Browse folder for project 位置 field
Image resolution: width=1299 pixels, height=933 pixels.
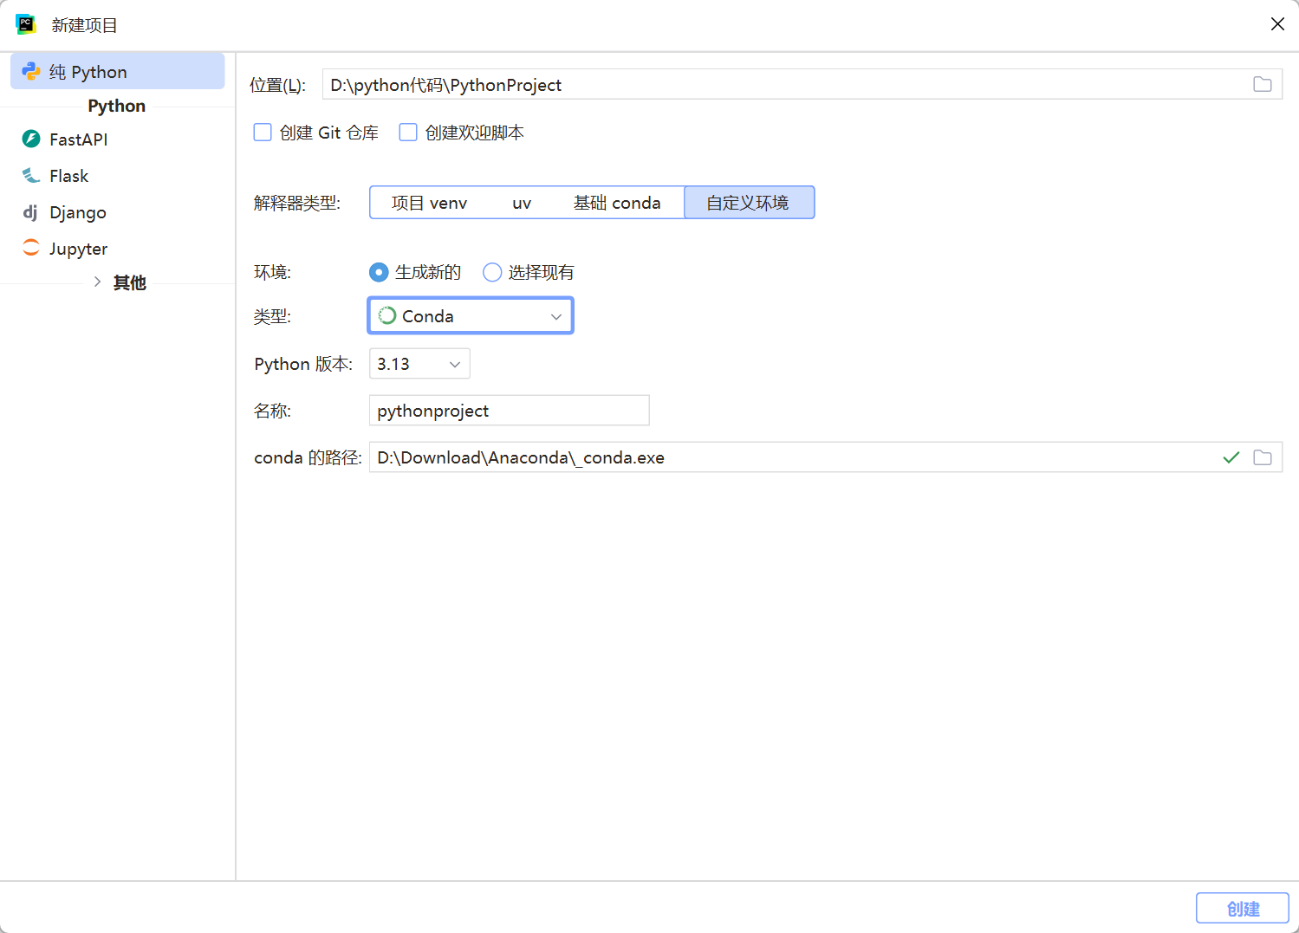[x=1263, y=85]
